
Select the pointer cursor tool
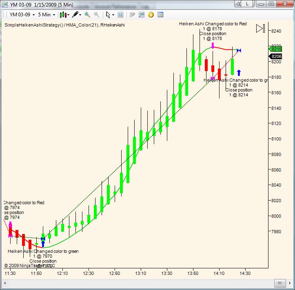pyautogui.click(x=108, y=15)
